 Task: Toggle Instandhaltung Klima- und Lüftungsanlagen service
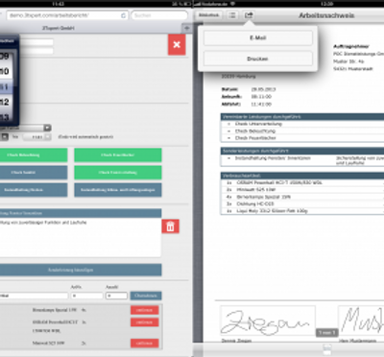(118, 190)
